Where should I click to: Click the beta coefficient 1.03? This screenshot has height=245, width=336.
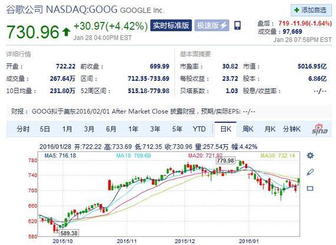[x=232, y=91]
